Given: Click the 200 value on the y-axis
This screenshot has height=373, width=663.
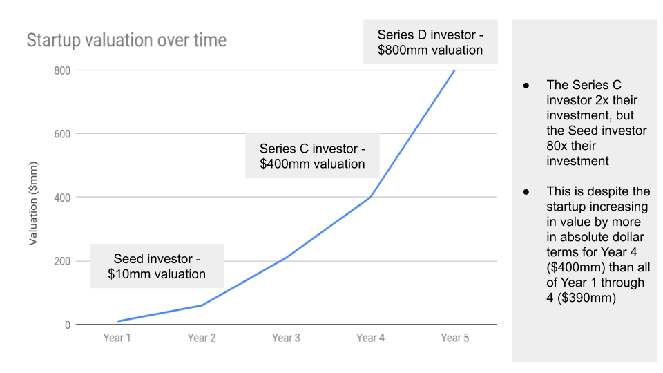Looking at the screenshot, I should [x=62, y=261].
